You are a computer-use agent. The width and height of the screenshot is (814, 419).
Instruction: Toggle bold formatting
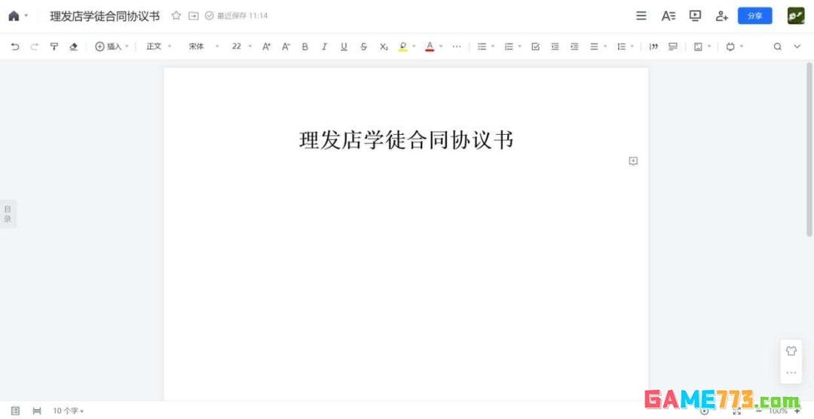[304, 47]
